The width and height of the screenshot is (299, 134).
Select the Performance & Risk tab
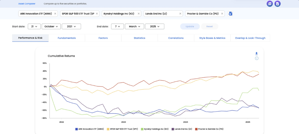pyautogui.click(x=30, y=38)
